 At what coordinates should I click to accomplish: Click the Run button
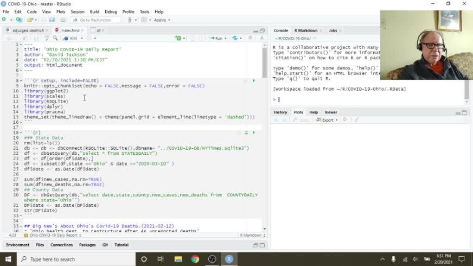216,39
